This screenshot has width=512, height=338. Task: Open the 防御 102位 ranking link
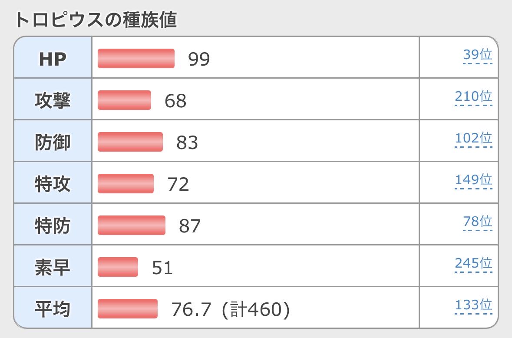click(x=473, y=138)
